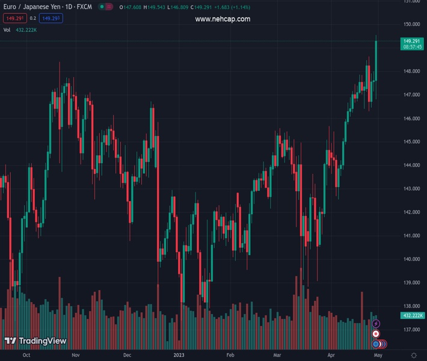Click the spread value 0.2 between prices

(33, 19)
